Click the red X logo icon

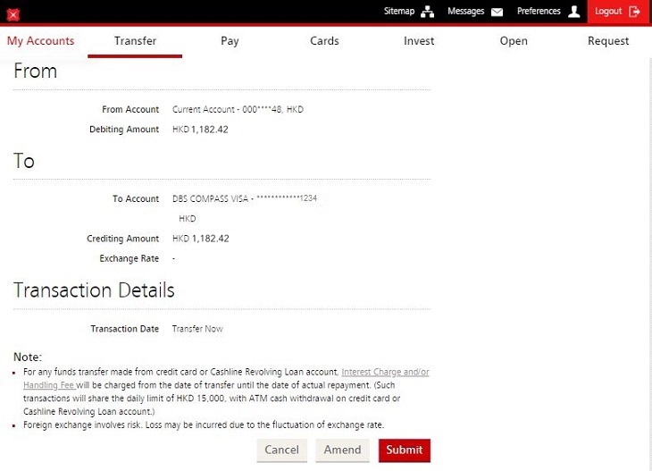click(x=13, y=14)
